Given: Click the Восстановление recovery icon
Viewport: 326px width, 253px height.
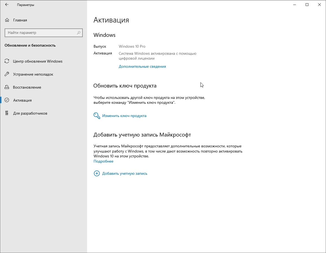Looking at the screenshot, I should point(7,87).
